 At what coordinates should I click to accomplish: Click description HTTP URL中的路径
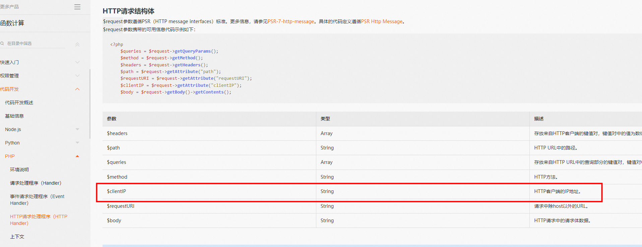[556, 148]
